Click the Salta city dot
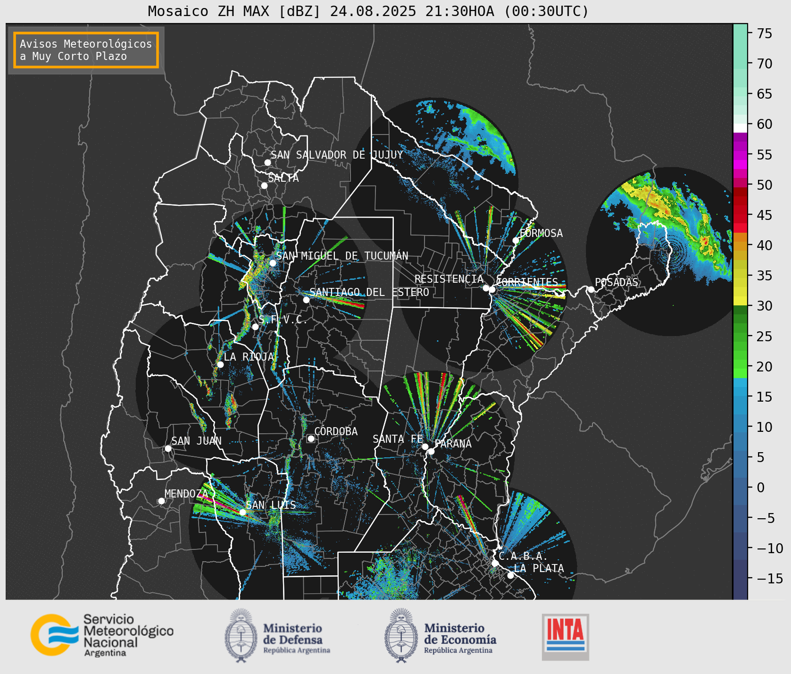This screenshot has height=674, width=791. [264, 185]
